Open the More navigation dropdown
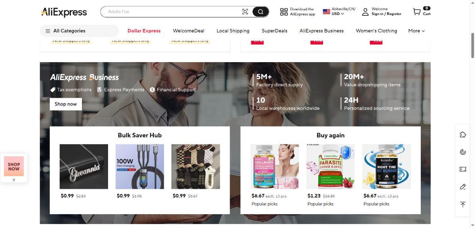475x228 pixels. 416,31
